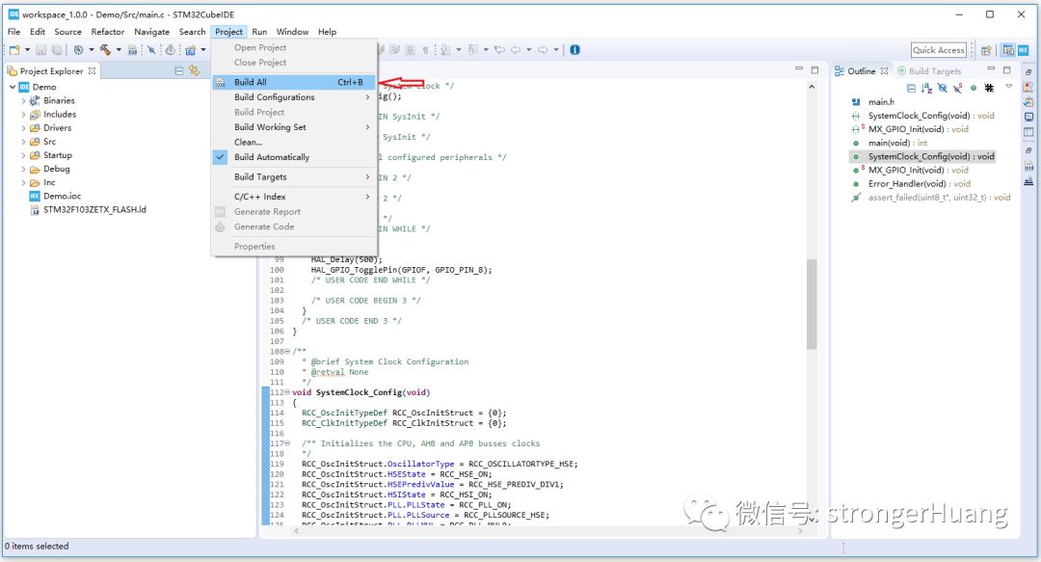
Task: Select the Debug folder in Project Explorer
Action: [50, 169]
